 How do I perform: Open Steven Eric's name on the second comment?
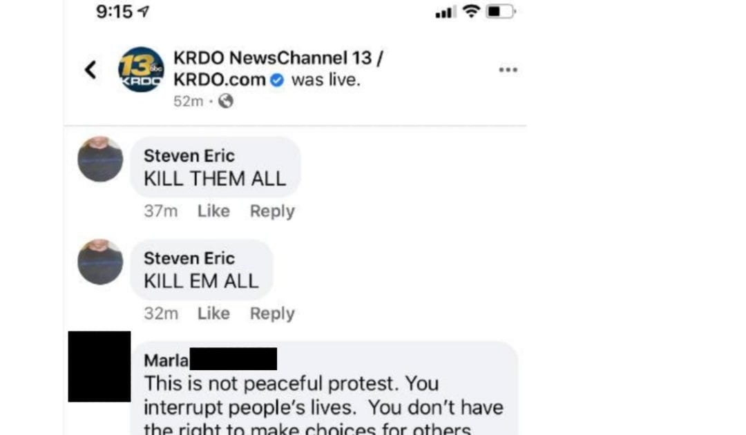tap(189, 258)
